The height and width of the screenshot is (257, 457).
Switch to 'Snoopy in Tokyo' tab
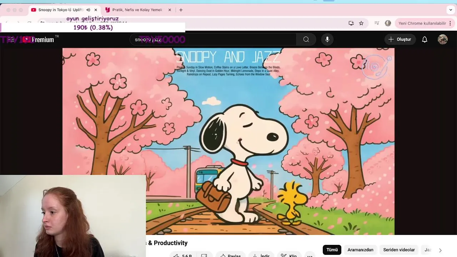coord(61,10)
